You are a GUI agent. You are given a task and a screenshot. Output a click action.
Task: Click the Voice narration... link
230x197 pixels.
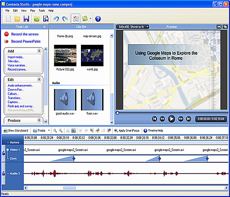(x=17, y=66)
